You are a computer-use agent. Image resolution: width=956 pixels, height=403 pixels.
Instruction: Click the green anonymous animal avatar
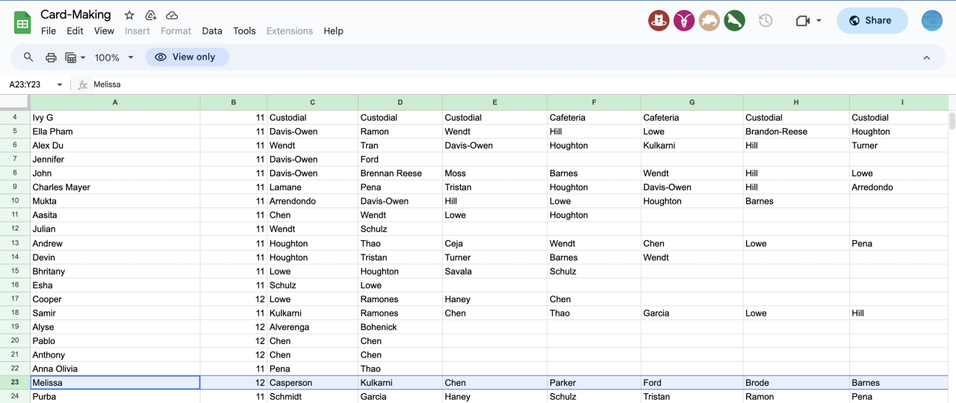click(734, 21)
